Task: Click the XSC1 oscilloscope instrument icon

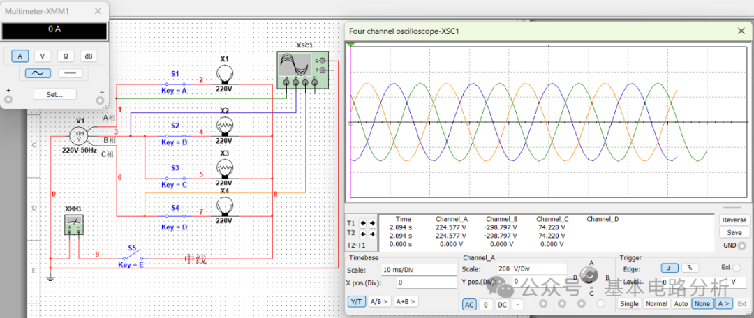Action: click(302, 70)
